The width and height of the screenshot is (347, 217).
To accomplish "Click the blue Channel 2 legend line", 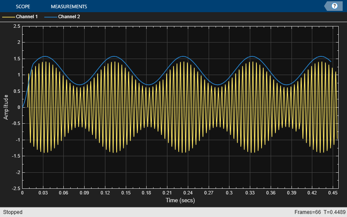I will pos(51,17).
